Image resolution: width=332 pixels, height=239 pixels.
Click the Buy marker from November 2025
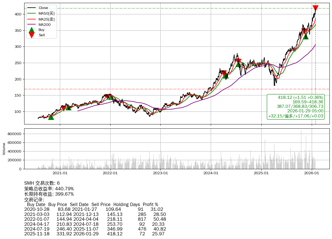coord(306,36)
